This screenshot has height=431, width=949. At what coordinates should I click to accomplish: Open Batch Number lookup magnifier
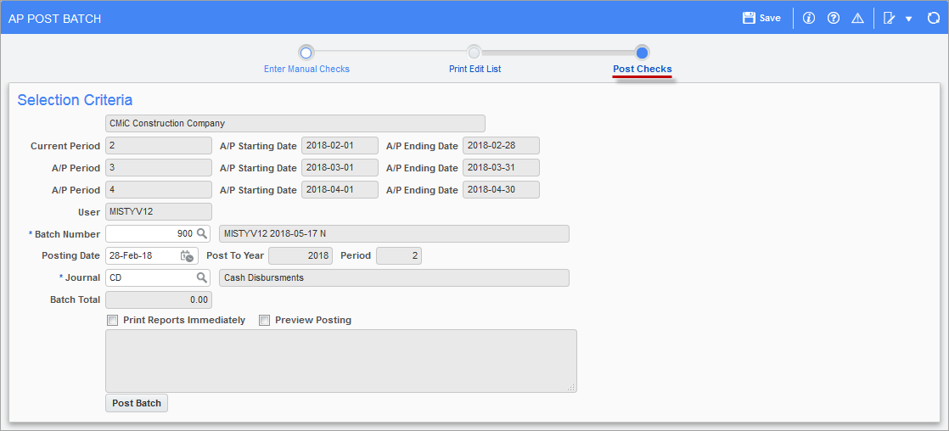pyautogui.click(x=202, y=233)
